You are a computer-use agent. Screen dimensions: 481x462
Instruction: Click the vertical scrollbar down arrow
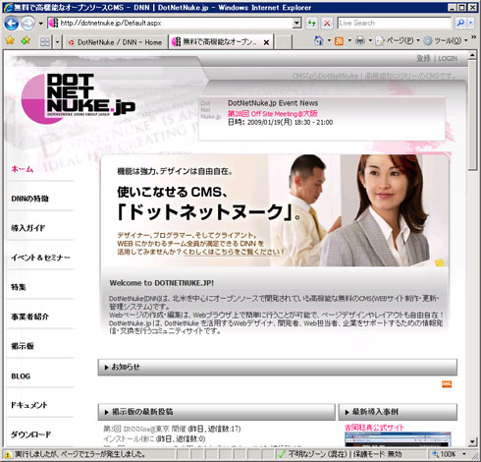coord(472,441)
